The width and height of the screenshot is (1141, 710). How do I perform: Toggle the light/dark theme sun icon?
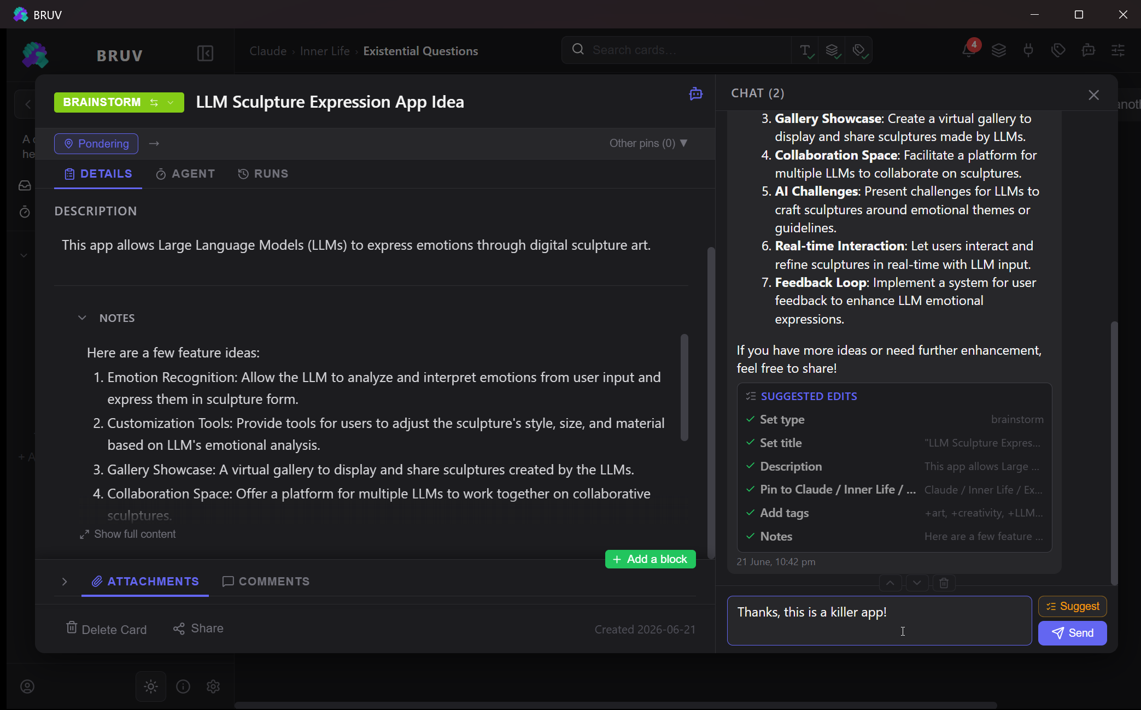point(151,686)
